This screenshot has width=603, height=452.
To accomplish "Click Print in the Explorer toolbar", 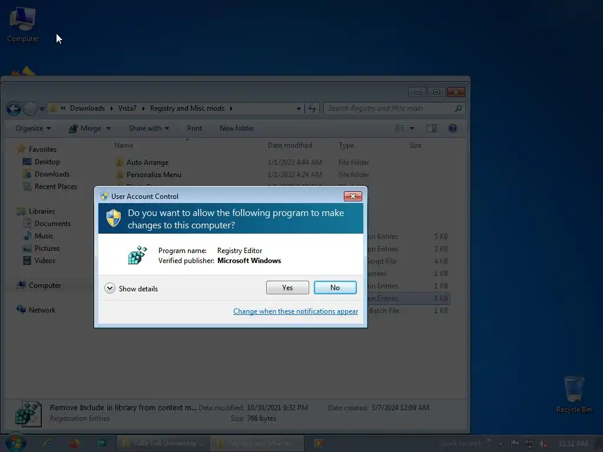I will tap(194, 128).
